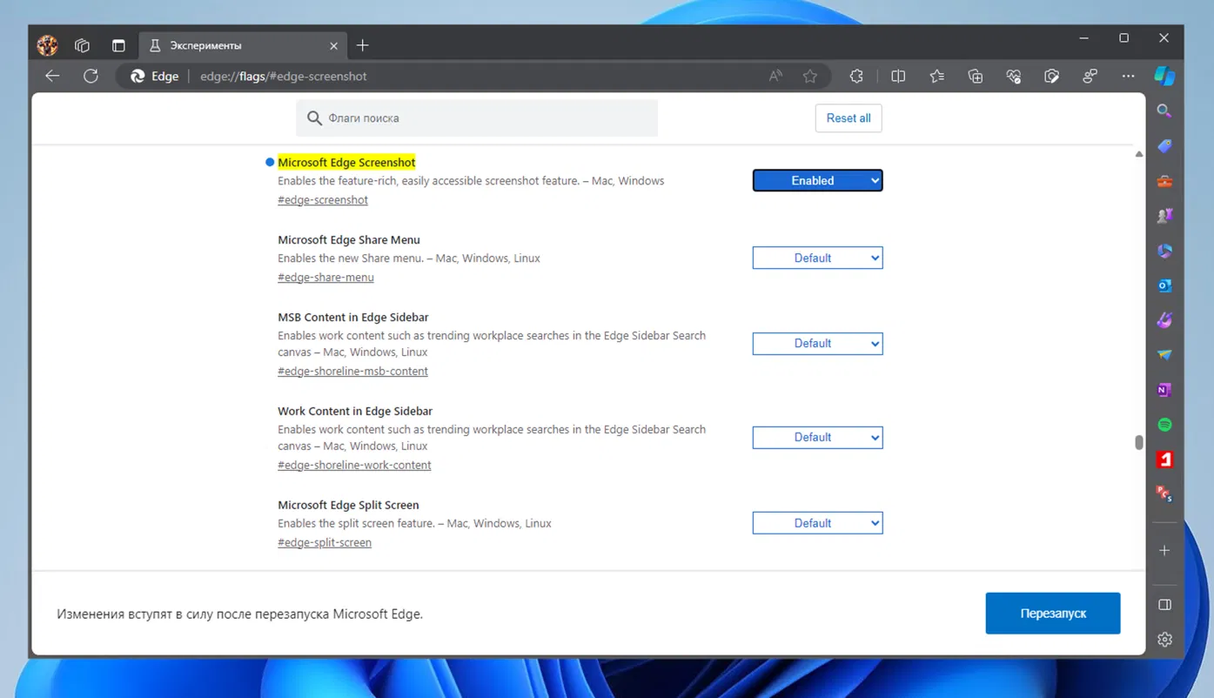Click the Edge site identity badge

pos(154,76)
